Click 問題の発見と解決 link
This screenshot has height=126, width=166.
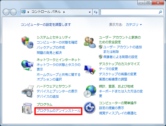(x=49, y=53)
